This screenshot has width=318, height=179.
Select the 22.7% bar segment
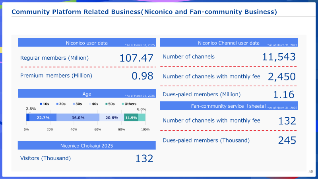tap(43, 117)
